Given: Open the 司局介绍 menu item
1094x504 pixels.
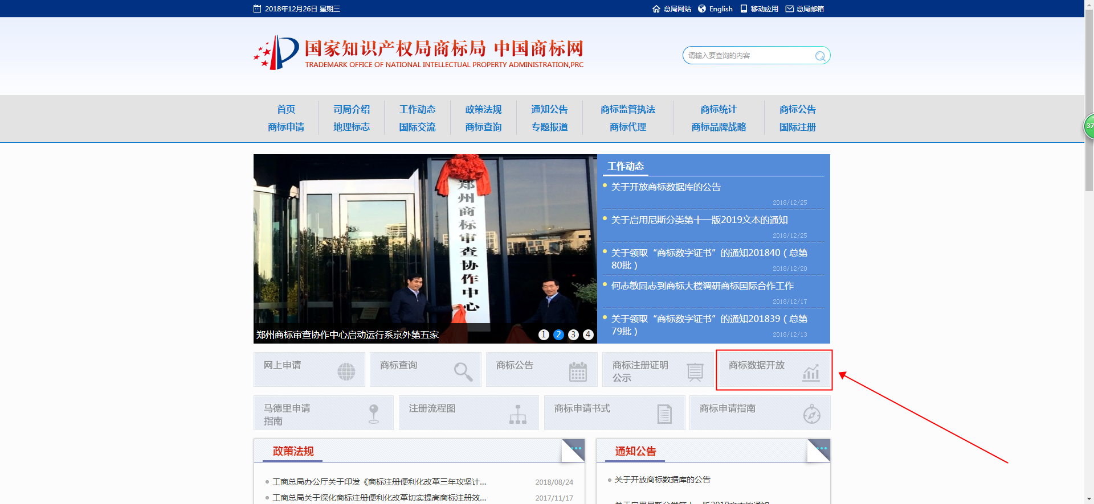Looking at the screenshot, I should [x=352, y=109].
